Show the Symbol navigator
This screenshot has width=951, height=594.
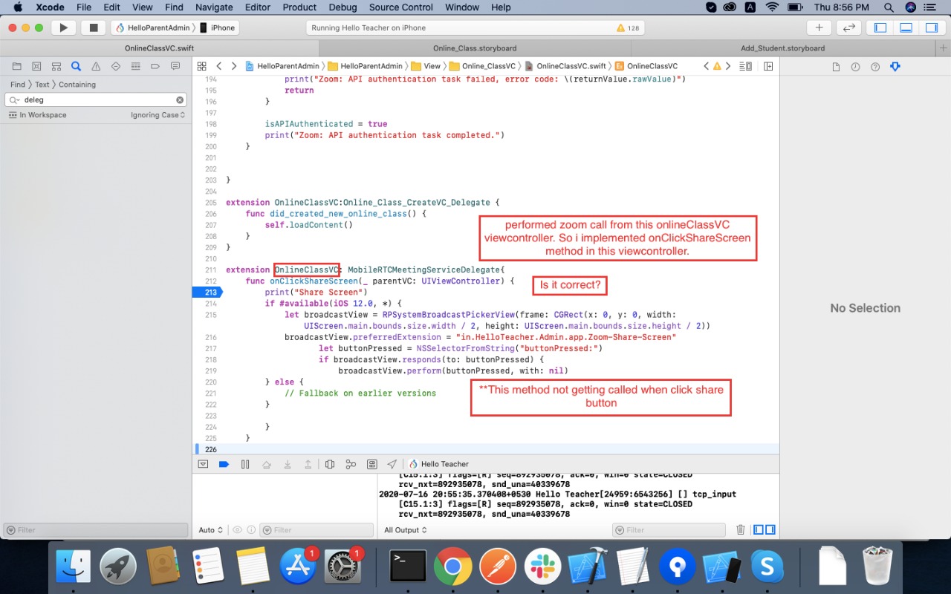point(56,66)
